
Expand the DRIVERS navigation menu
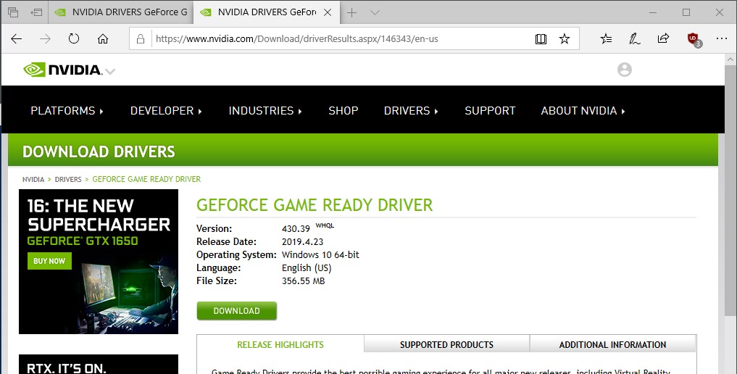coord(411,111)
